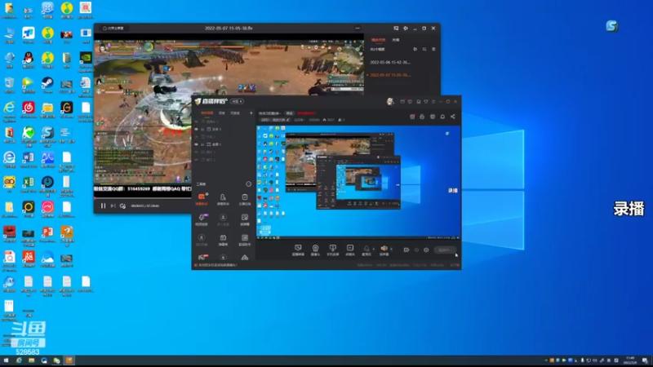Switch video player to mini window mode
The image size is (653, 367).
(396, 29)
